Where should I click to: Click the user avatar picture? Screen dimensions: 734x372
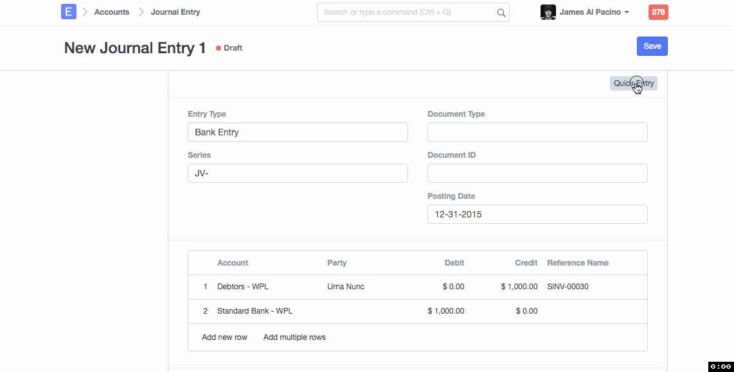(548, 12)
